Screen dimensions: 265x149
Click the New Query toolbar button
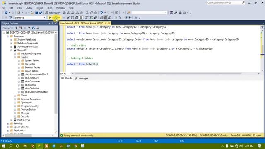coord(53,13)
